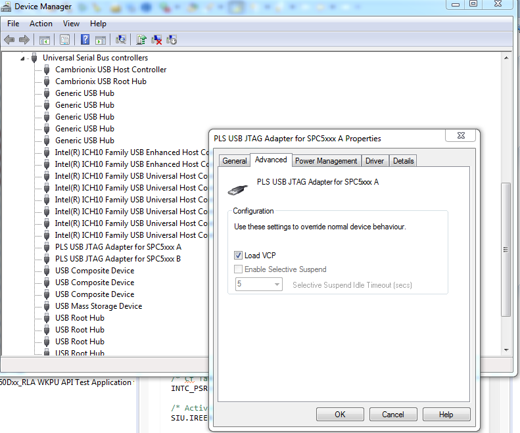
Task: Open the Properties toolbar icon
Action: 64,40
